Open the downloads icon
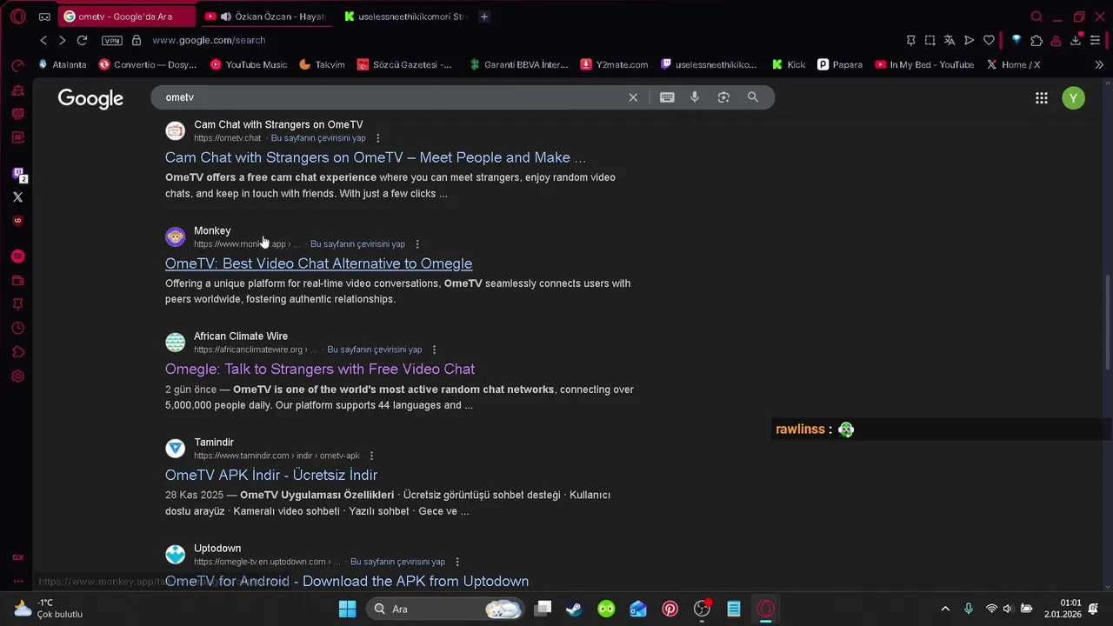Screen dimensions: 1113x626 [x=1076, y=40]
